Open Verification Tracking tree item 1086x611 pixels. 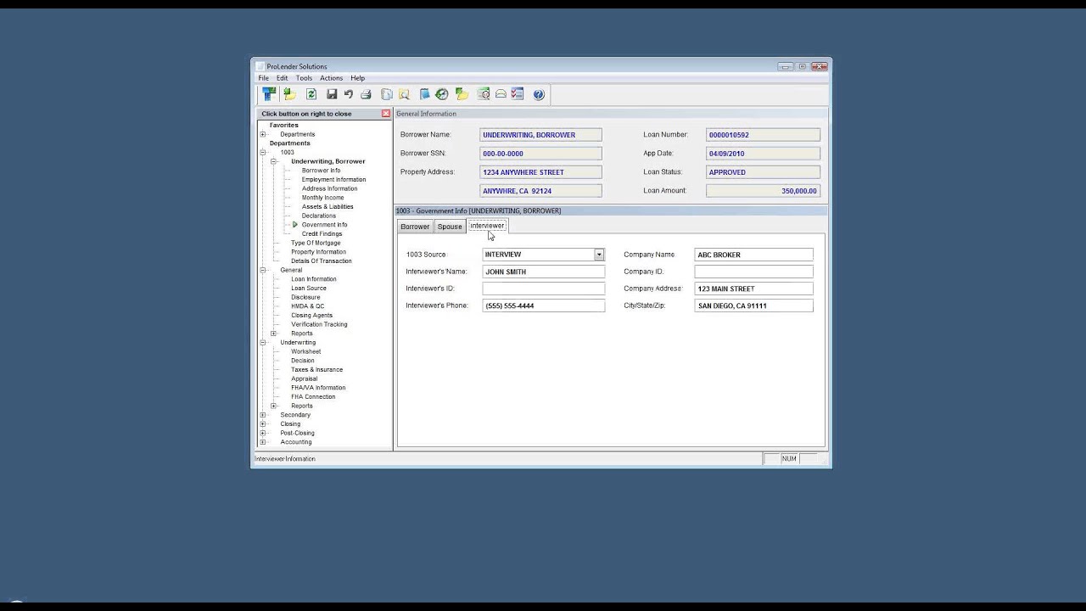pos(319,324)
